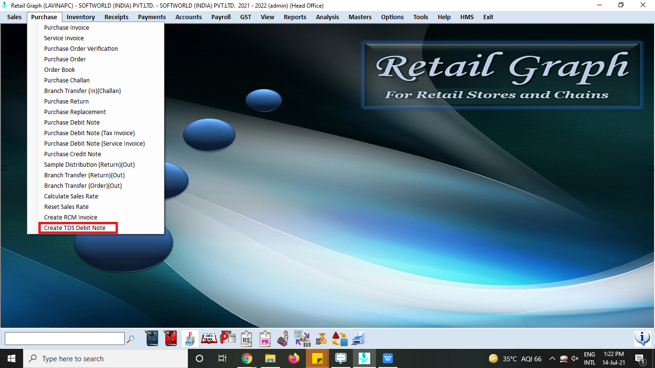655x368 pixels.
Task: Click the Purchase Invoice toolbar icon
Action: tap(171, 338)
